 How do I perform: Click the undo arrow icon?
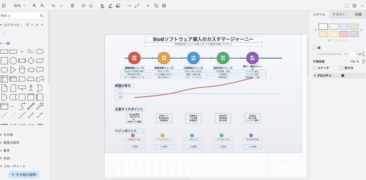click(53, 6)
